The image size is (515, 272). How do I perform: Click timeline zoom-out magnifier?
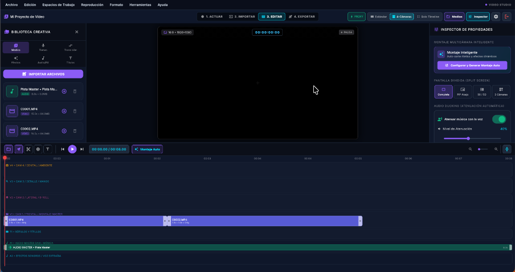(x=470, y=149)
